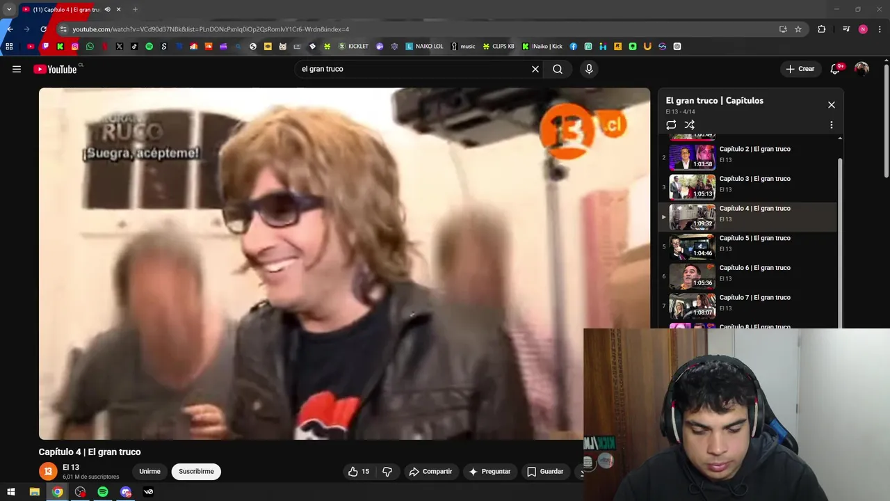
Task: Go to YouTube home via logo
Action: [x=55, y=69]
